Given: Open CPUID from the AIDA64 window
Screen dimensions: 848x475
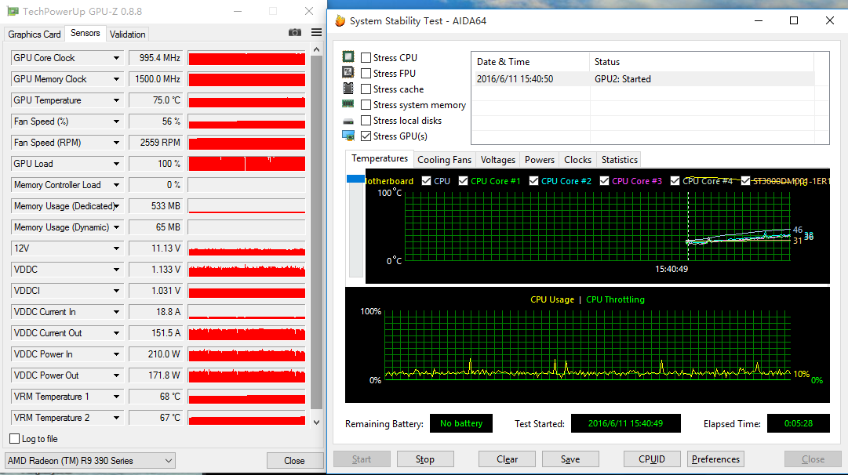Looking at the screenshot, I should click(x=652, y=459).
